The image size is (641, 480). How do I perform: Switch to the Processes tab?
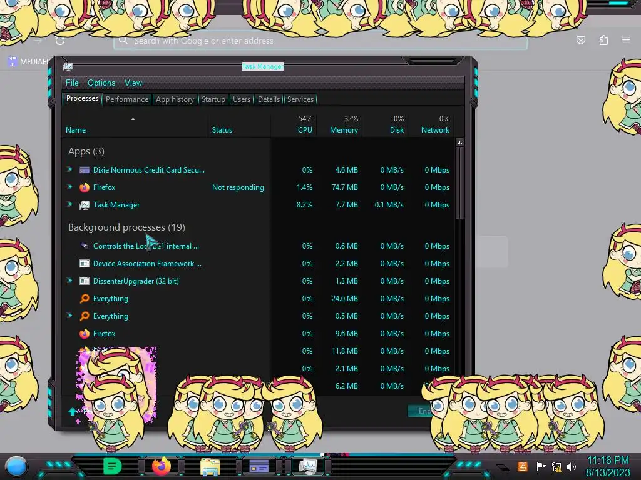(x=82, y=98)
